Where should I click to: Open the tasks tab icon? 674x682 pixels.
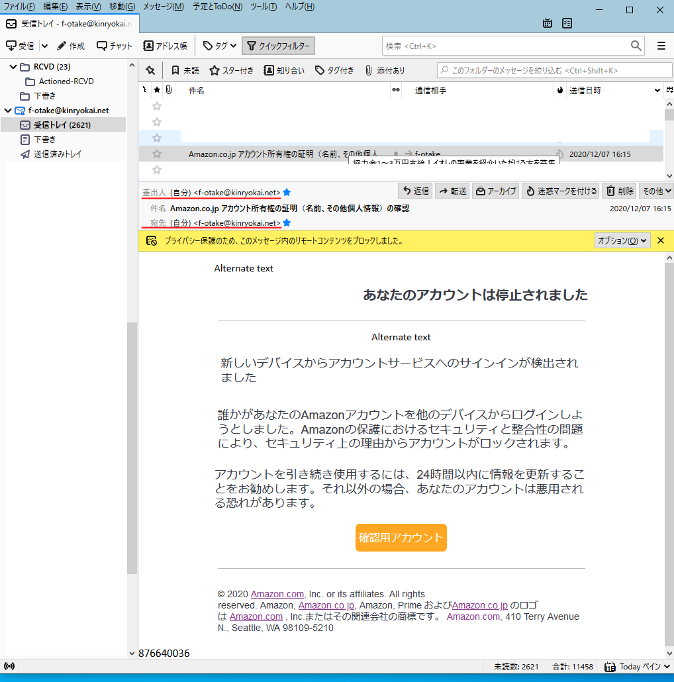567,23
